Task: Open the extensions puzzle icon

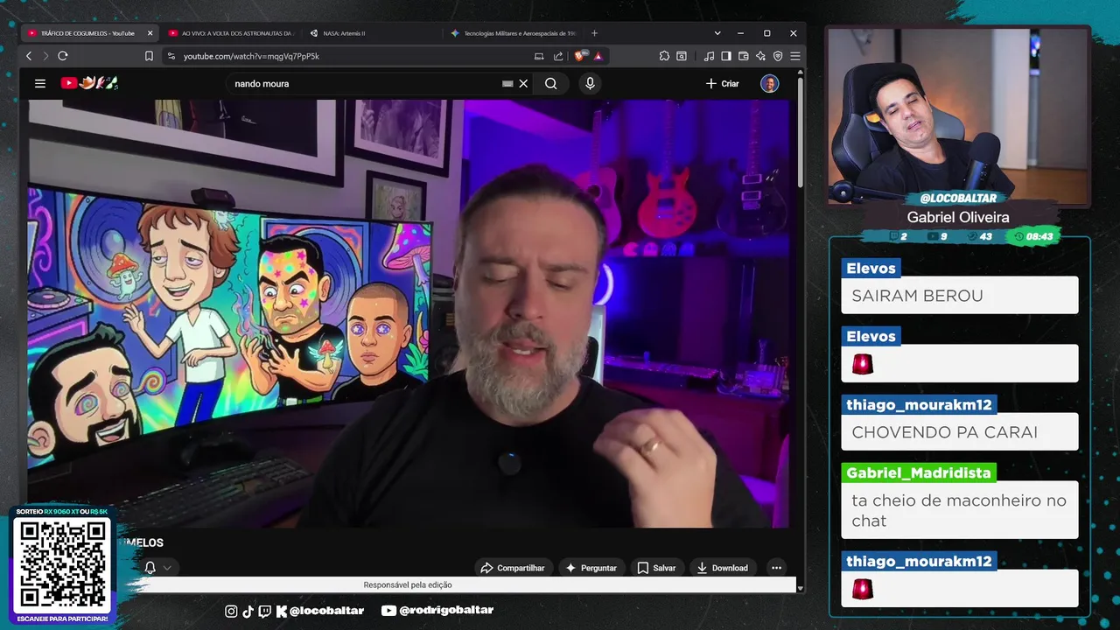Action: pyautogui.click(x=664, y=56)
